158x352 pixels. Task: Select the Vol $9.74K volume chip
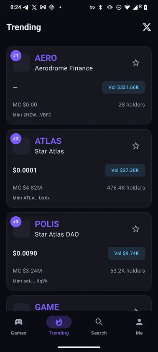tap(127, 254)
